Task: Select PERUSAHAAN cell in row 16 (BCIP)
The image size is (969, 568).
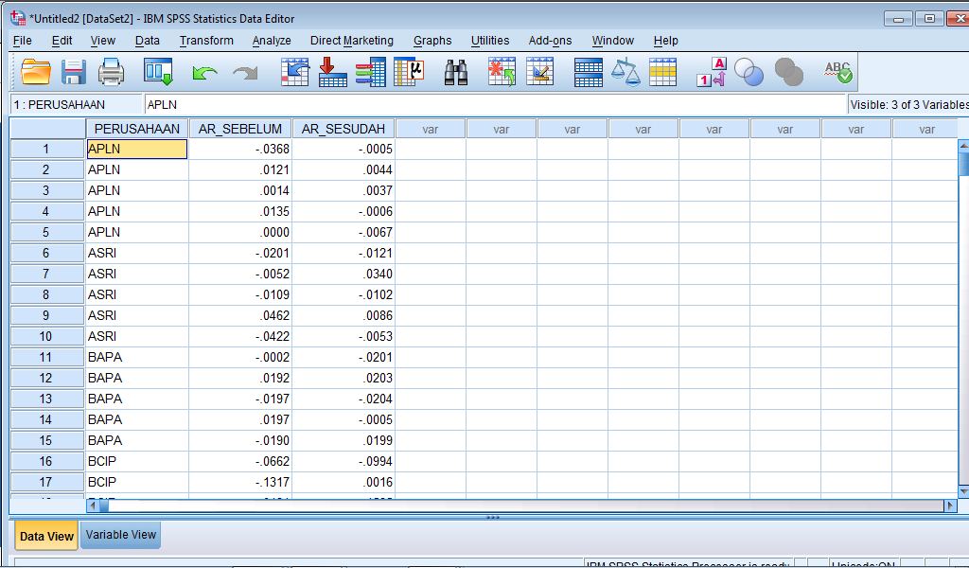Action: click(137, 461)
